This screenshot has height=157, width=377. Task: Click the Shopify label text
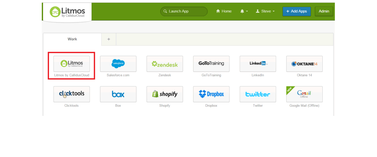[x=165, y=106]
